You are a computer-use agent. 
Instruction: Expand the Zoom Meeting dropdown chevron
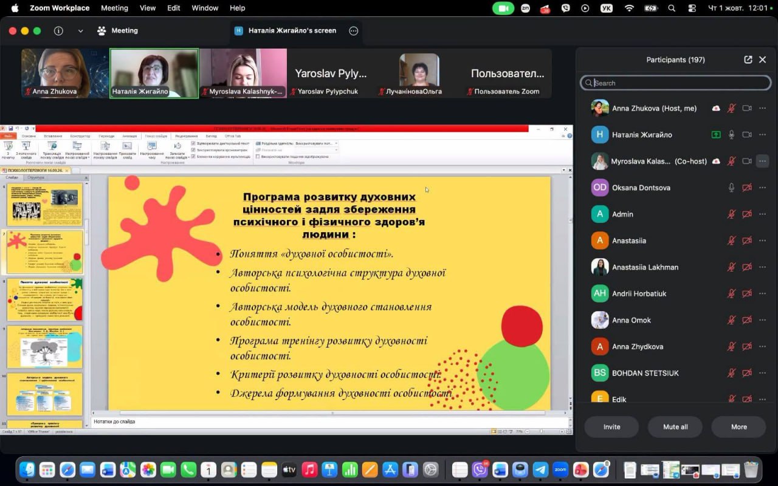(80, 31)
